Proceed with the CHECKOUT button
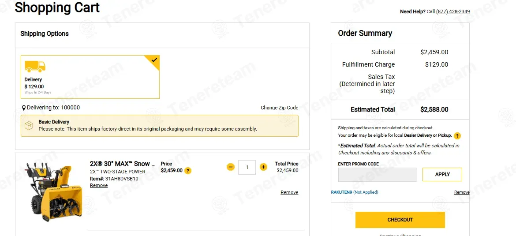Screen dimensions: 516x236 400,220
